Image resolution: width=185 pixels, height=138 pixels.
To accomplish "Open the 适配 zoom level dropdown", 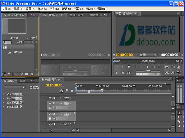I will (x=148, y=55).
